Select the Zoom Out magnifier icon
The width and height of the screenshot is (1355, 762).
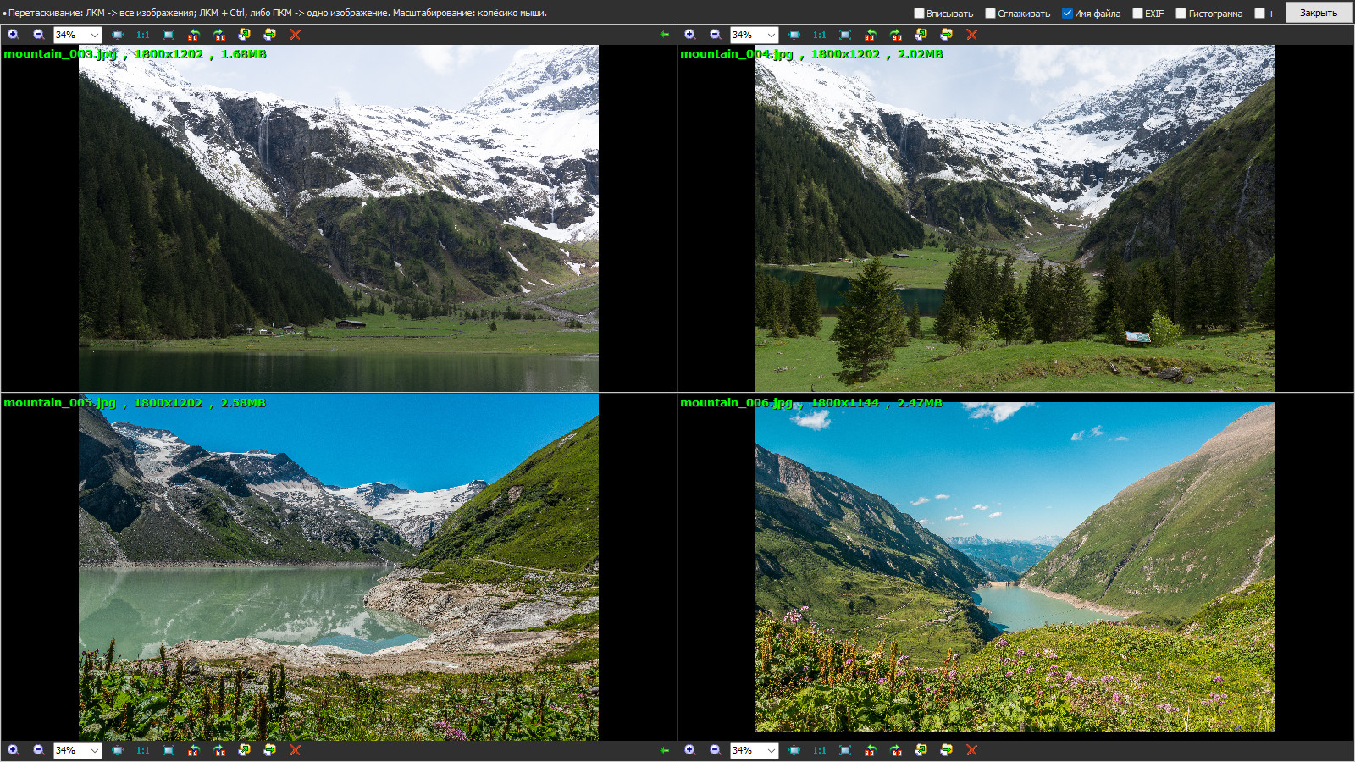[x=38, y=35]
